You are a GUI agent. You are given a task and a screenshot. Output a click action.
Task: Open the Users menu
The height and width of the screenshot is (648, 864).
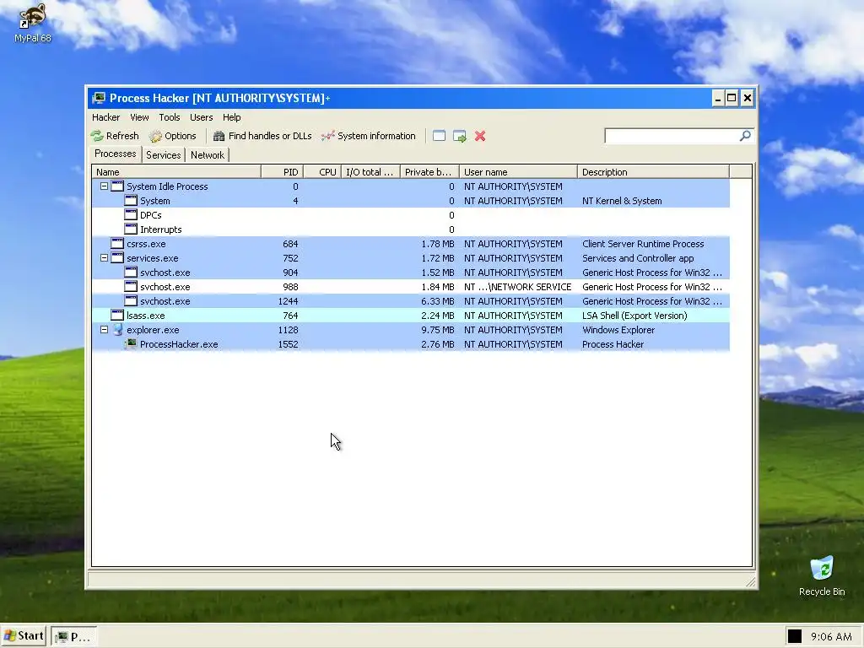pos(201,117)
